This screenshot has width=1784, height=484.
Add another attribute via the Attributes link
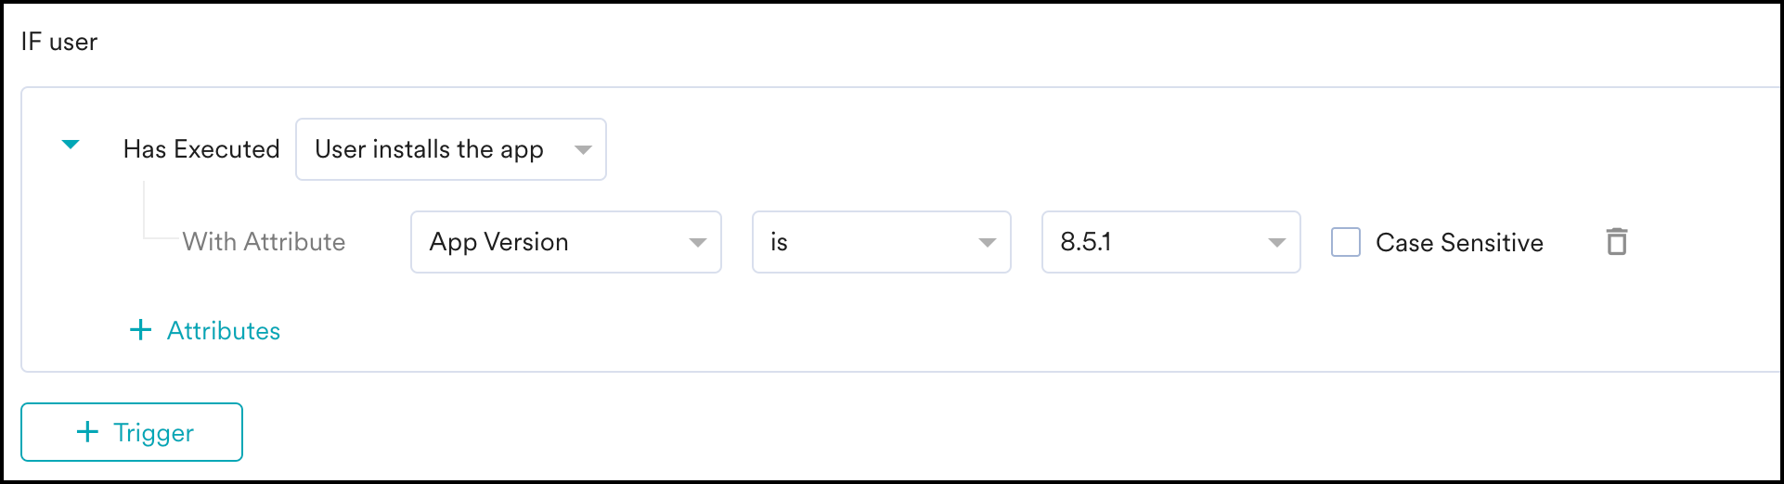[x=224, y=331]
